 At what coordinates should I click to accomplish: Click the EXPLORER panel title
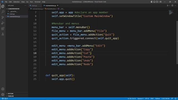click(x=11, y=6)
